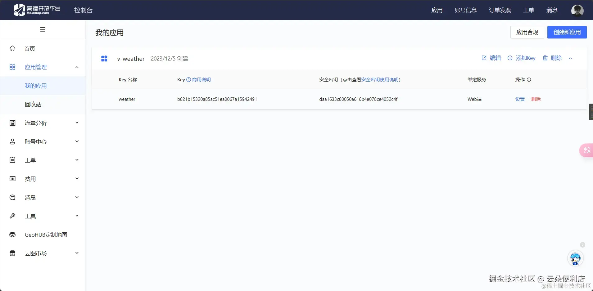Click the dark side tab at right edge
The height and width of the screenshot is (291, 593).
[x=591, y=112]
